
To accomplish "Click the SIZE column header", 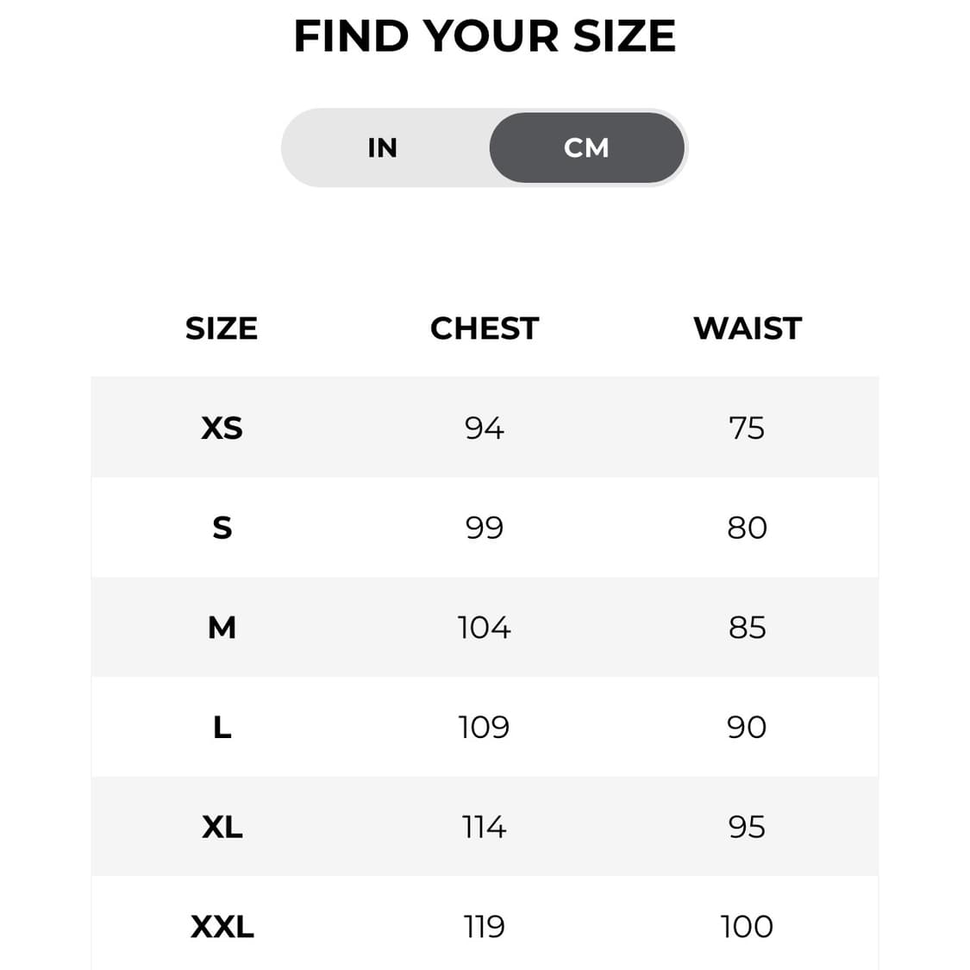I will point(222,329).
